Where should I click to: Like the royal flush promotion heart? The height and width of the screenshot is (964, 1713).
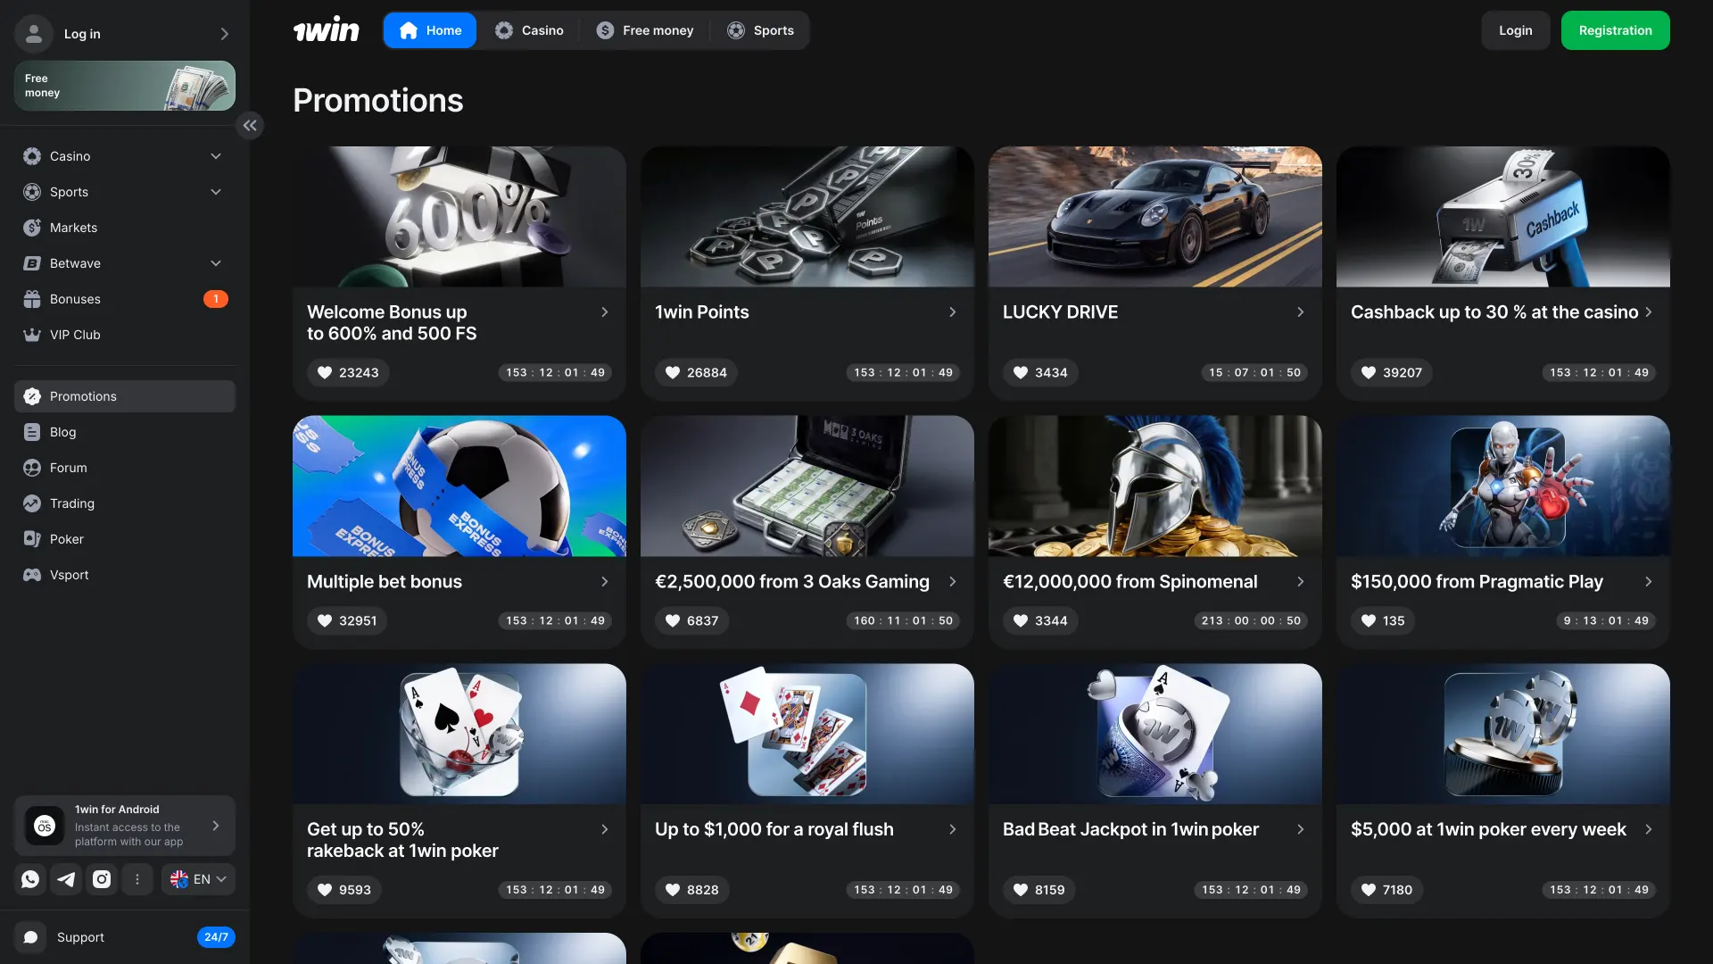(x=673, y=890)
